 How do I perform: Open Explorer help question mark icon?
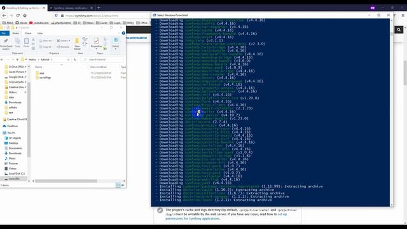tap(123, 33)
